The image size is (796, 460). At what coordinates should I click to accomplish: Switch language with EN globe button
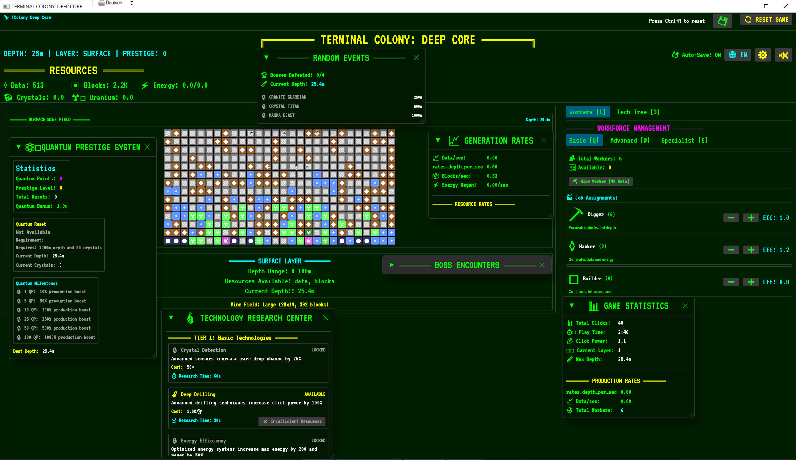coord(738,55)
